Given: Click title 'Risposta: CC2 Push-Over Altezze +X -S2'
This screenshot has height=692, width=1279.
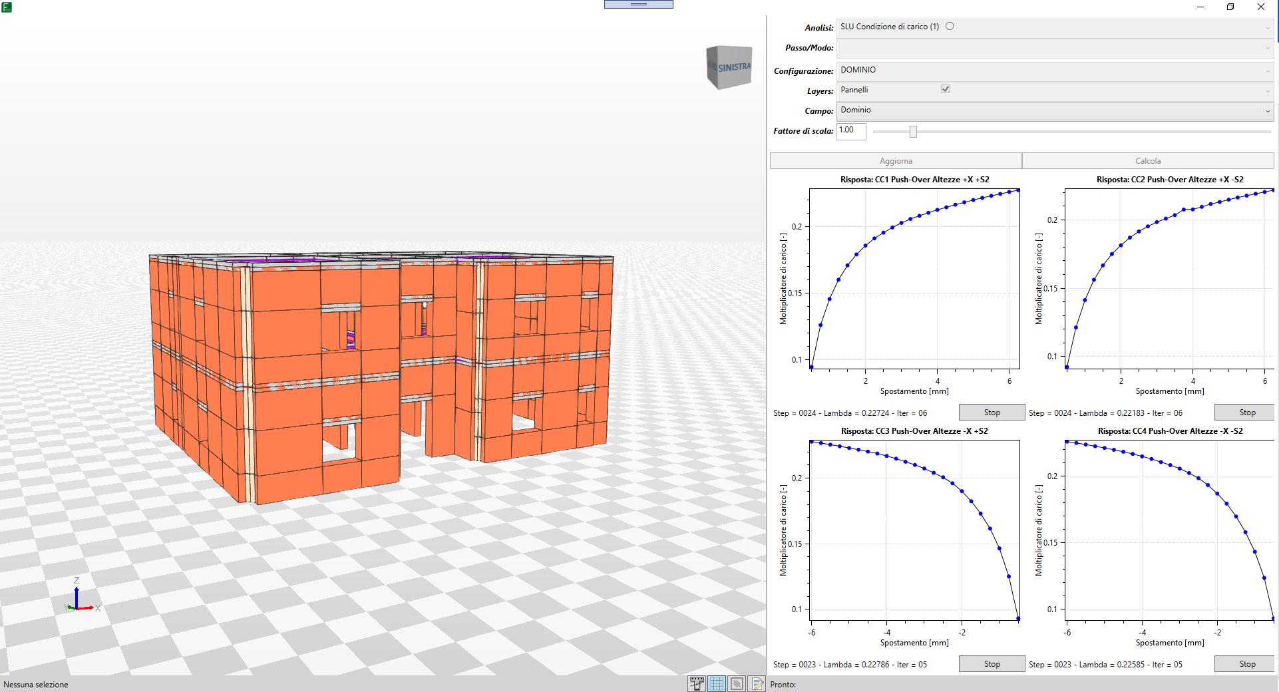Looking at the screenshot, I should (1170, 180).
